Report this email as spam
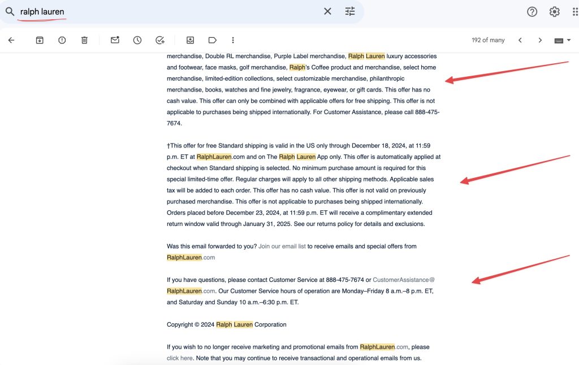This screenshot has width=579, height=365. click(x=62, y=40)
